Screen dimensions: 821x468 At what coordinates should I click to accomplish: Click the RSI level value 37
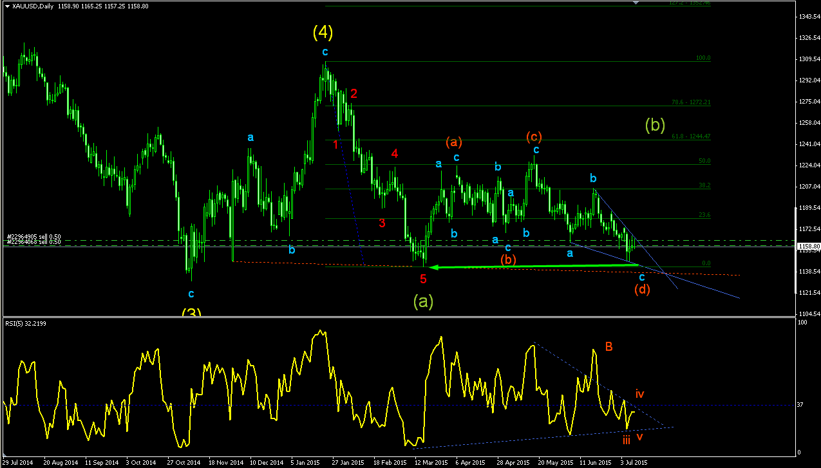tap(800, 405)
